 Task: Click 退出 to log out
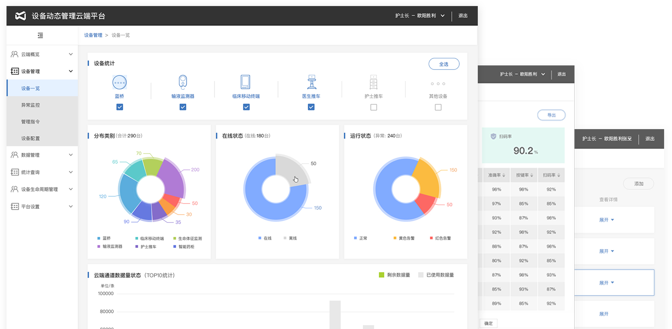pos(463,16)
